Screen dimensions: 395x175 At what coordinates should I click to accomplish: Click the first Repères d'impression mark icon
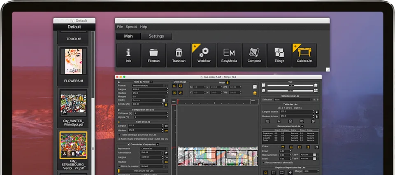265,173
